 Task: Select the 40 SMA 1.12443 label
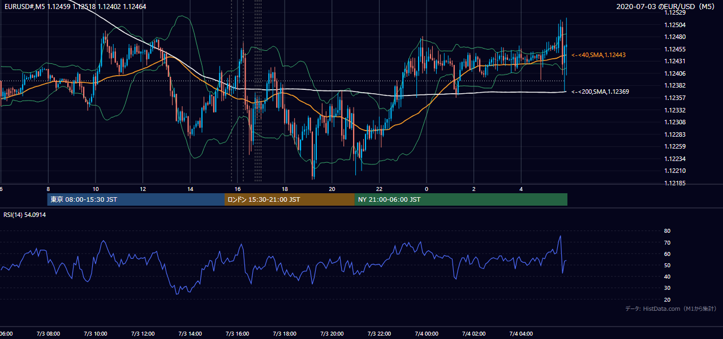coord(599,55)
